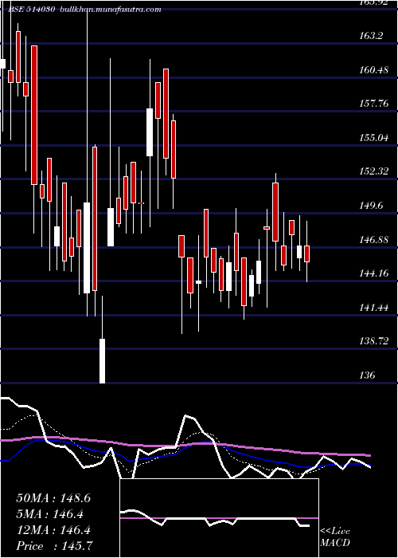The width and height of the screenshot is (398, 558).
Task: Click the 160.48 price axis label
Action: click(x=373, y=70)
